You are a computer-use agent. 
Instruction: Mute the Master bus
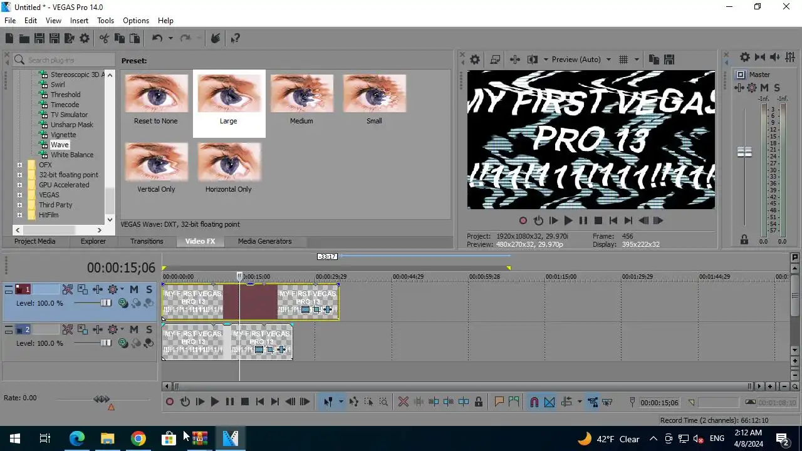tap(764, 88)
